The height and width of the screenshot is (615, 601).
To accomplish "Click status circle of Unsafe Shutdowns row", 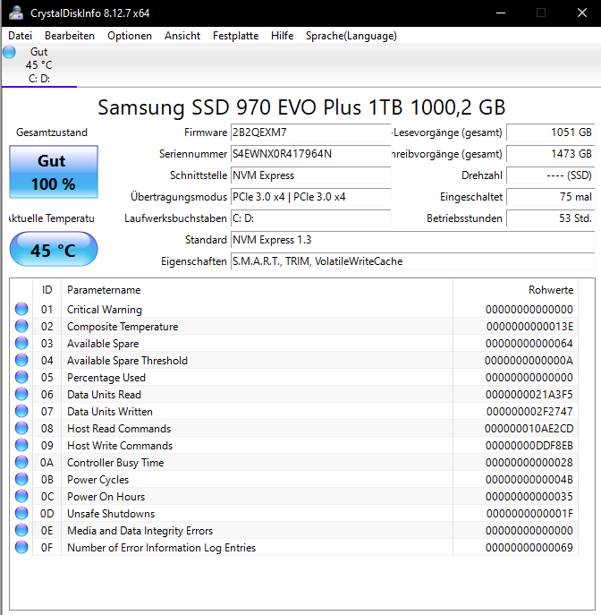I will point(21,513).
